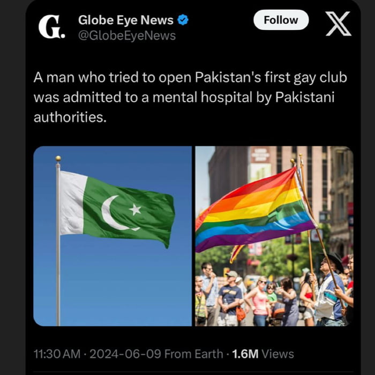Click the blue verified checkmark badge
This screenshot has width=375, height=375.
(x=183, y=20)
